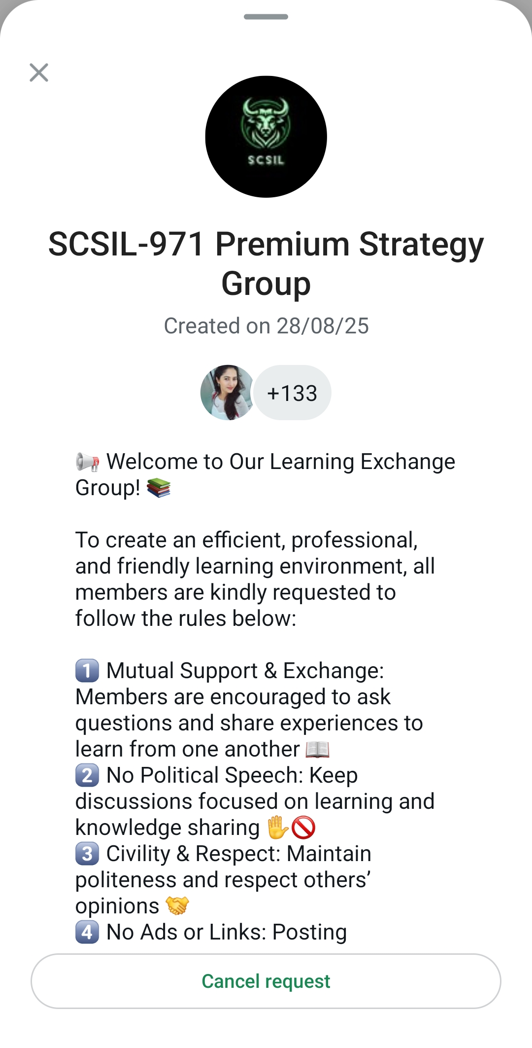Image resolution: width=532 pixels, height=1048 pixels.
Task: Tap the number 2 keycap emoji
Action: tap(87, 775)
